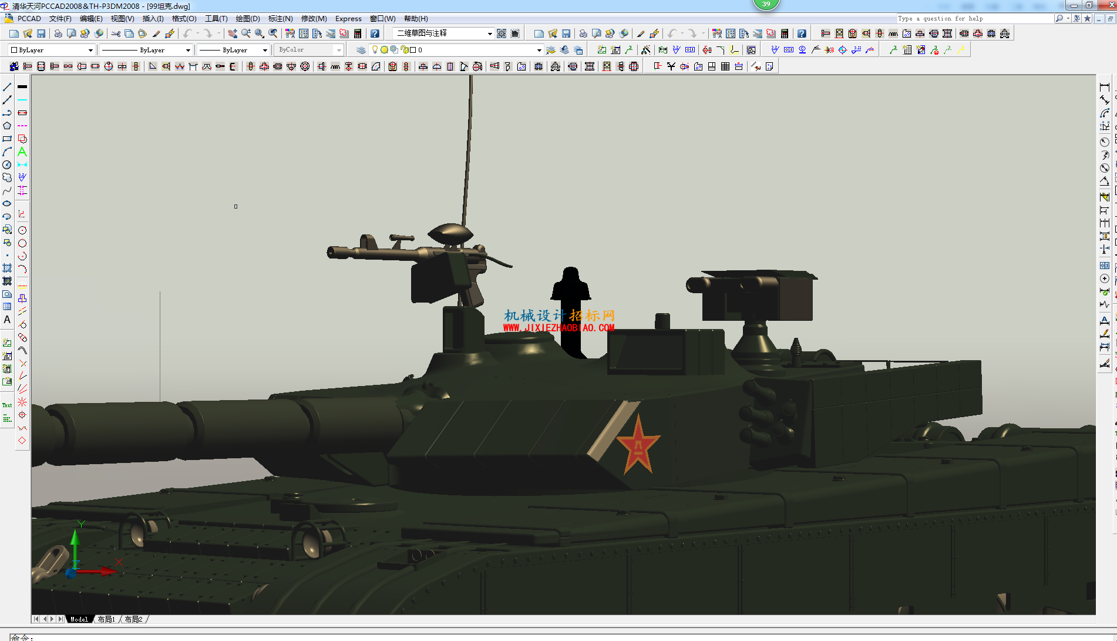This screenshot has width=1117, height=641.
Task: Select the Model tab
Action: pyautogui.click(x=79, y=619)
